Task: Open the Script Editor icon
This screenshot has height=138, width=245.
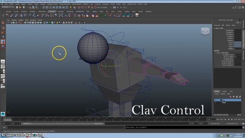Action: (x=243, y=127)
